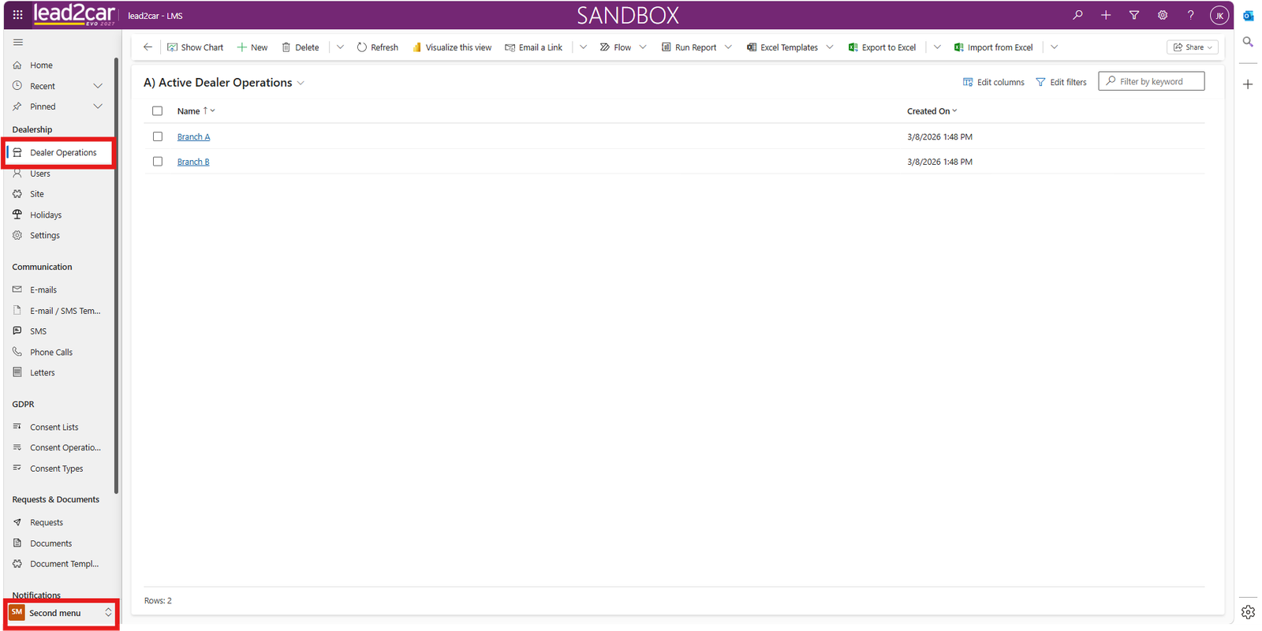This screenshot has height=631, width=1262.
Task: Check the Branch A row checkbox
Action: coord(158,136)
